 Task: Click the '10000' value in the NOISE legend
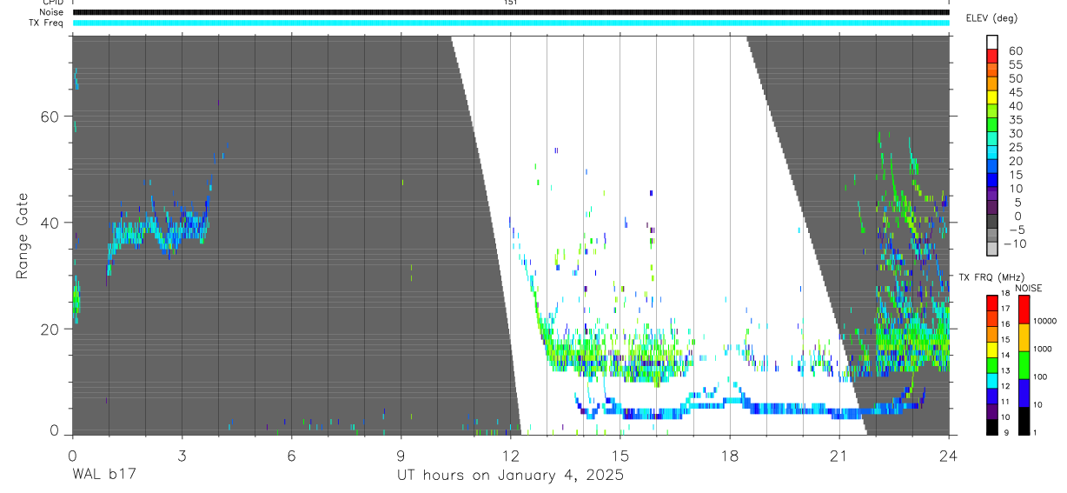[x=1045, y=321]
